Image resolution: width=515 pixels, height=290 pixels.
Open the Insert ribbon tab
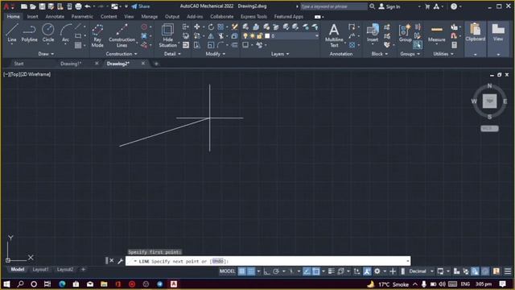click(32, 16)
